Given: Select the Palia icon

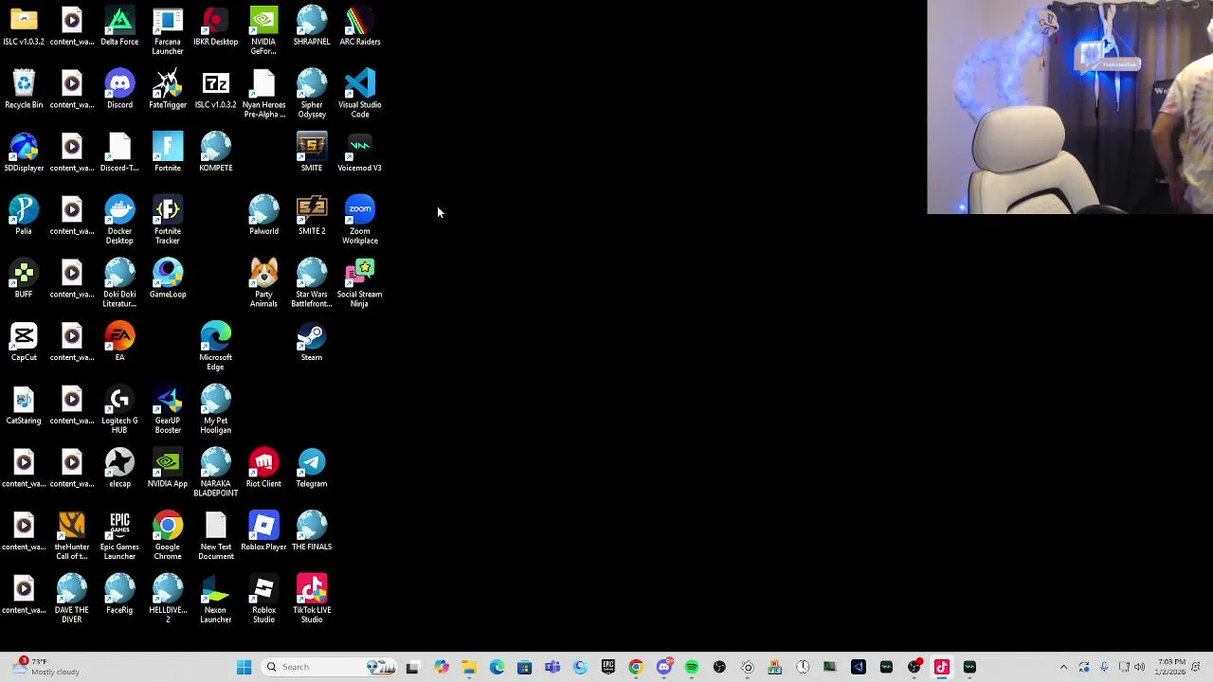Looking at the screenshot, I should (x=24, y=216).
